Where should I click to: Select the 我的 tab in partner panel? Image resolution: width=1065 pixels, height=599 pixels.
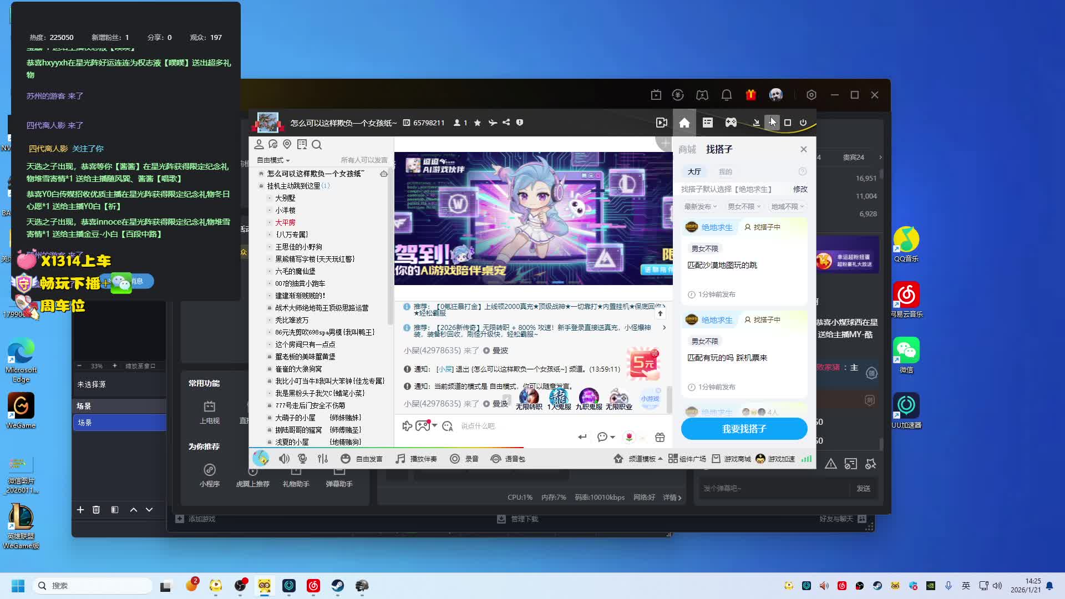click(x=725, y=172)
